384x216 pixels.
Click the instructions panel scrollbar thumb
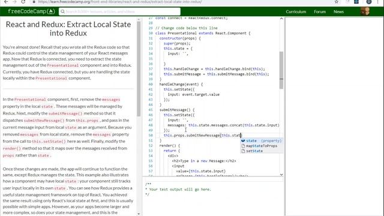139,69
